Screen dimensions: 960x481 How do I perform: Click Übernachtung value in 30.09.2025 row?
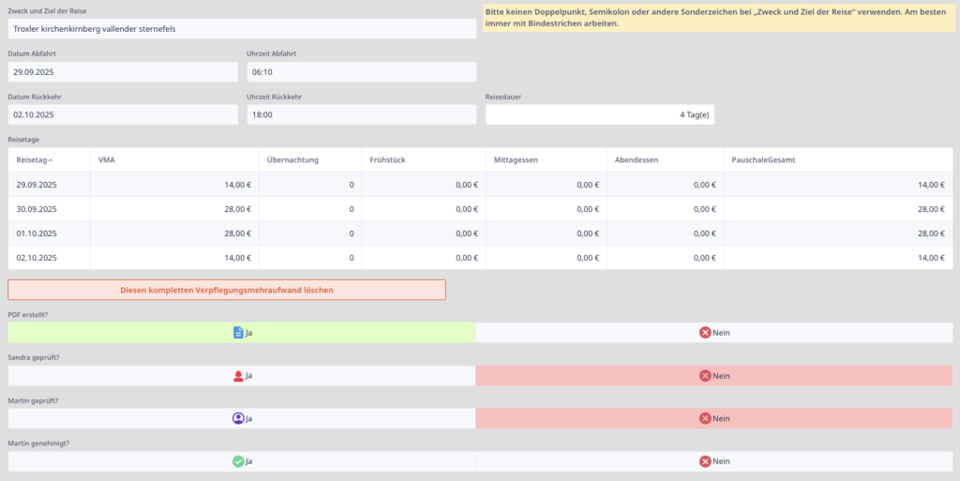pos(309,209)
